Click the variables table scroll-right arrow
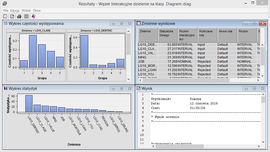This screenshot has width=270, height=152. (x=258, y=80)
